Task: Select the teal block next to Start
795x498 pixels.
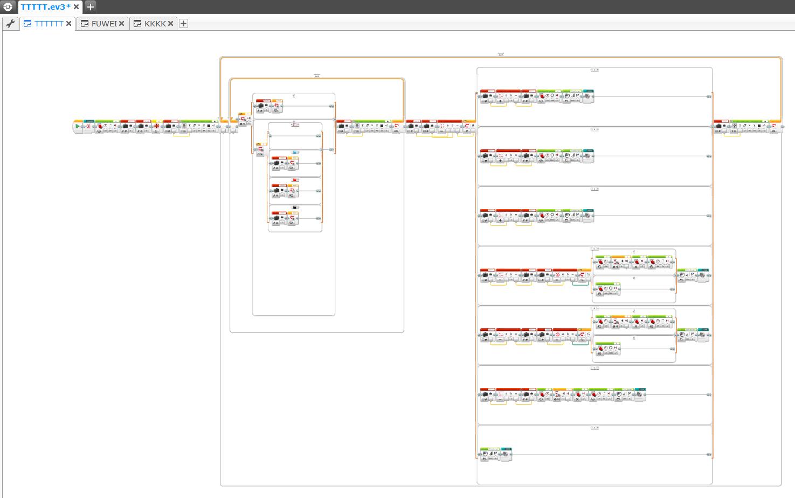Action: [89, 127]
